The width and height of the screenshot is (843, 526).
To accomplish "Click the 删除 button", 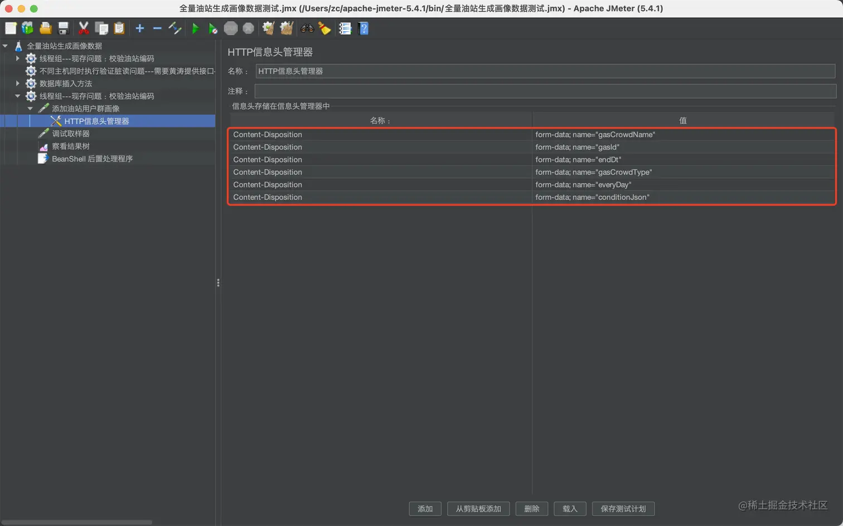I will click(x=532, y=509).
